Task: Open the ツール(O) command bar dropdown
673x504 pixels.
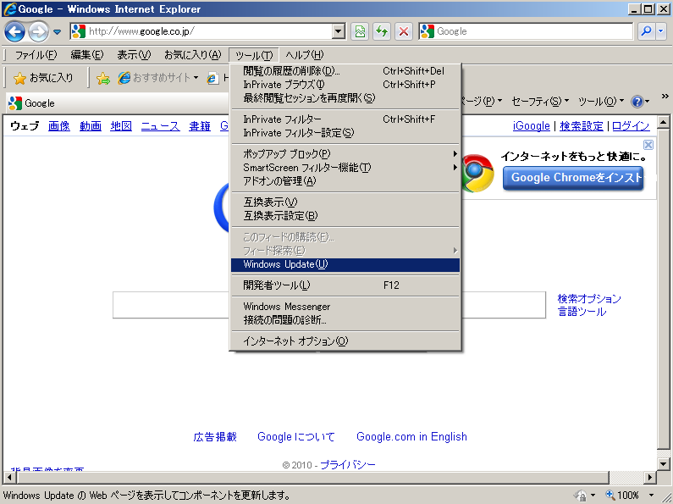Action: [601, 102]
